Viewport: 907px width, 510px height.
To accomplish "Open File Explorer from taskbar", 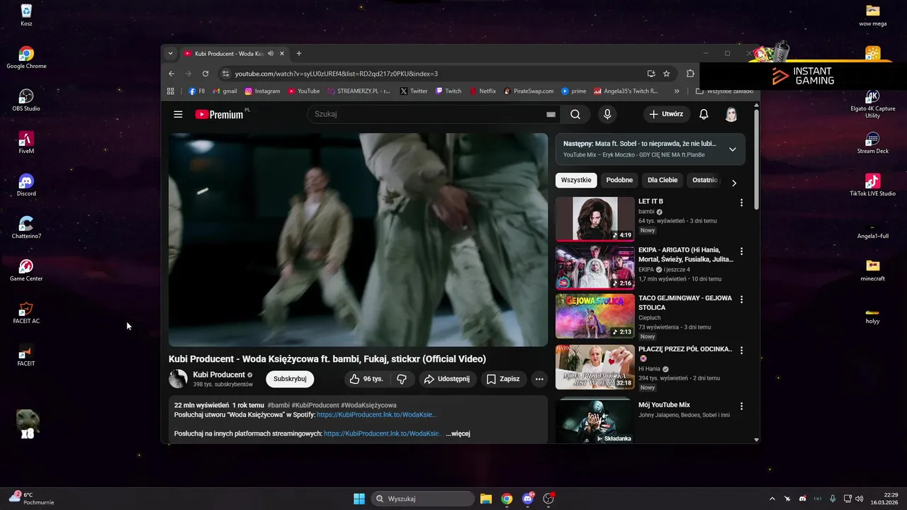I will [x=485, y=499].
